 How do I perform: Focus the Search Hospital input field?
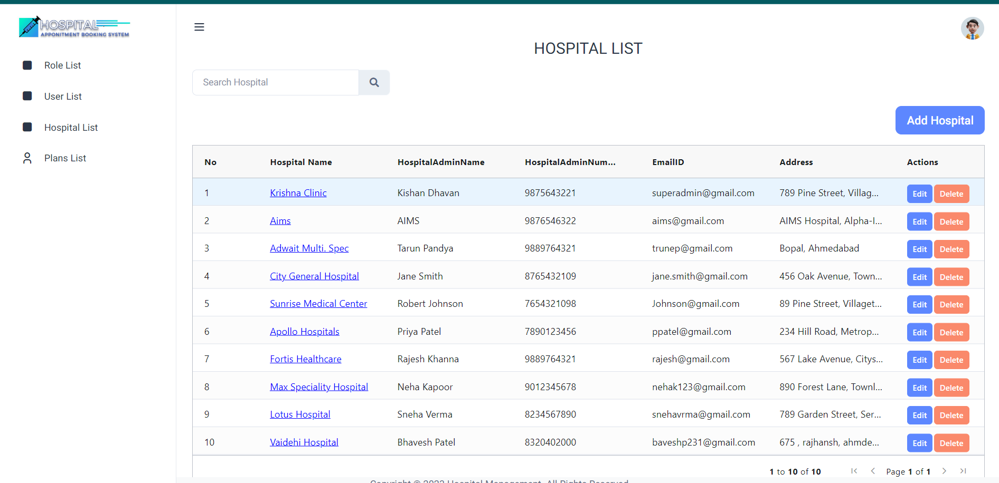(275, 82)
